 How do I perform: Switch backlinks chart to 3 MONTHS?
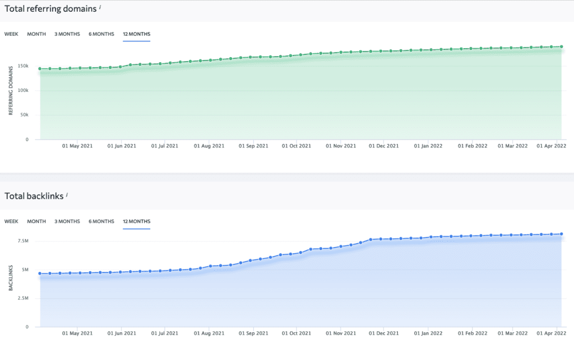pyautogui.click(x=67, y=221)
